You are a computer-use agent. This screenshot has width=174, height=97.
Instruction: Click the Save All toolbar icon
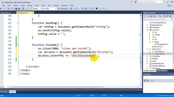(19, 9)
